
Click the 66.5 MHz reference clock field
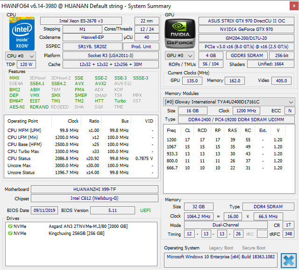pos(268,216)
